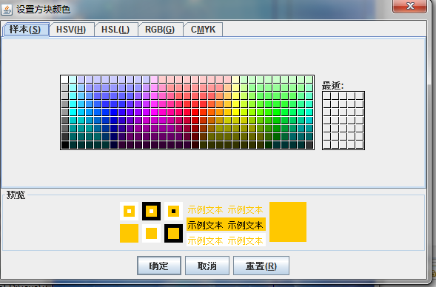Click the 重置(R) reset button

click(261, 266)
